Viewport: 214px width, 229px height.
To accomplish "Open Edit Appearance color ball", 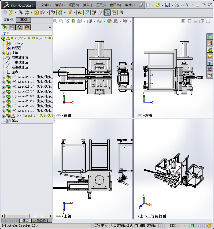I will (109, 21).
